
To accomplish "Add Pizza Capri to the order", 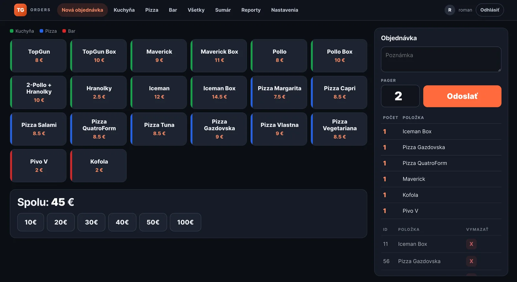I will [339, 92].
